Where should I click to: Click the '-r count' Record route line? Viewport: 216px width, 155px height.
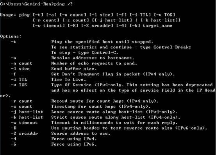point(85,101)
